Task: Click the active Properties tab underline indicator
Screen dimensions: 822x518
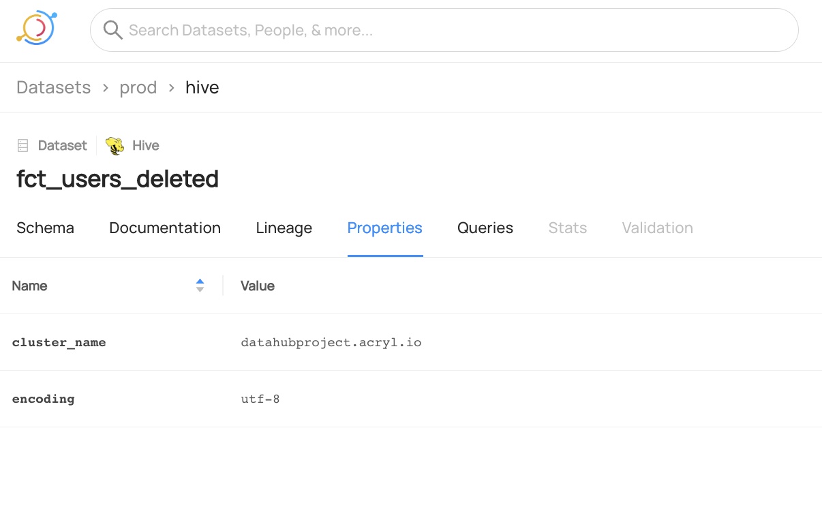Action: point(385,256)
